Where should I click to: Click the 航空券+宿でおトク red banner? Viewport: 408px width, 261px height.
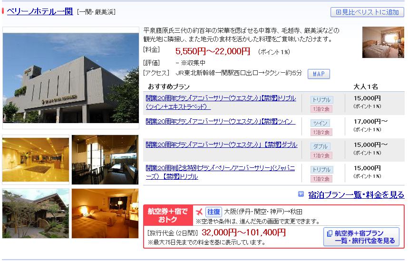point(168,215)
